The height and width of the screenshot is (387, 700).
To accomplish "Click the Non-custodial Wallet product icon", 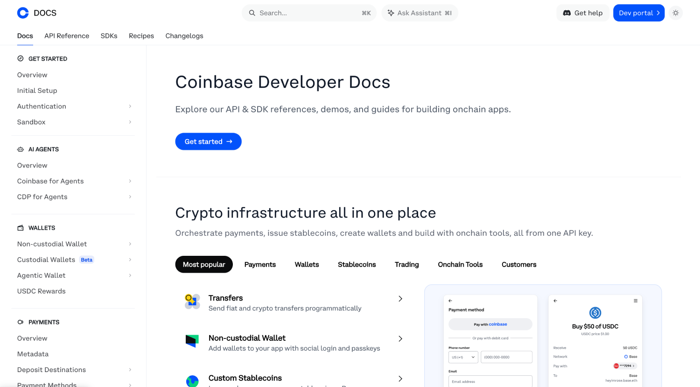I will tap(192, 341).
